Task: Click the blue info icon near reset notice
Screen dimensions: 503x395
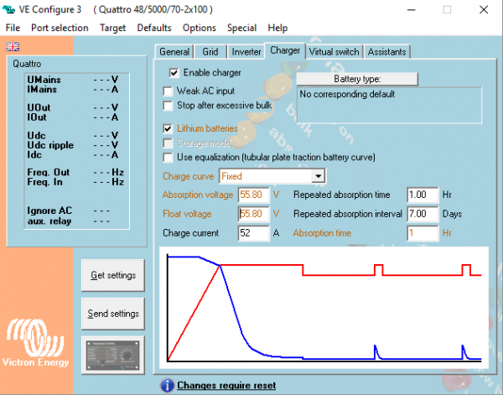Action: [166, 385]
